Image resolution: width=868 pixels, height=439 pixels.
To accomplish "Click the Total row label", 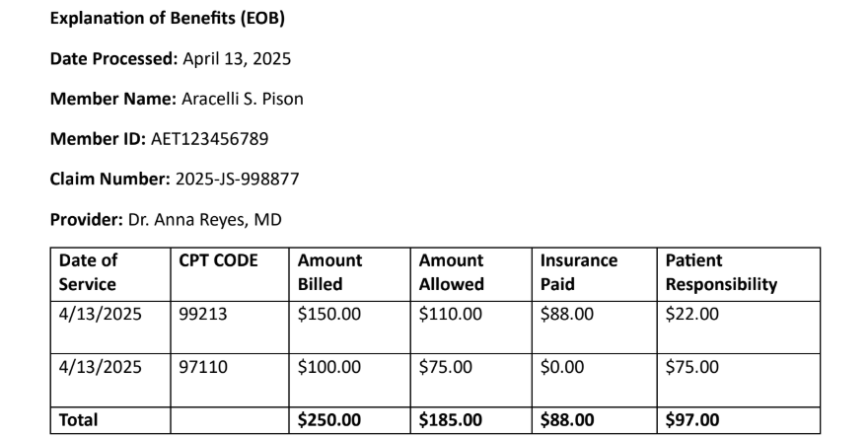I will [x=110, y=420].
